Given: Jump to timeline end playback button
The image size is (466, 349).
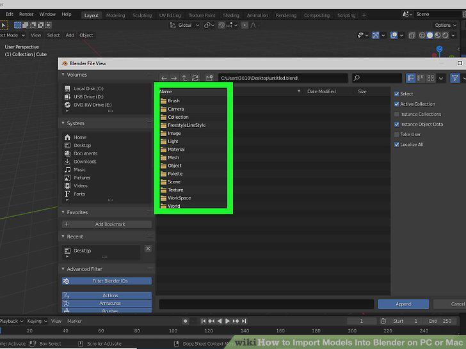Looking at the screenshot, I should coord(244,321).
